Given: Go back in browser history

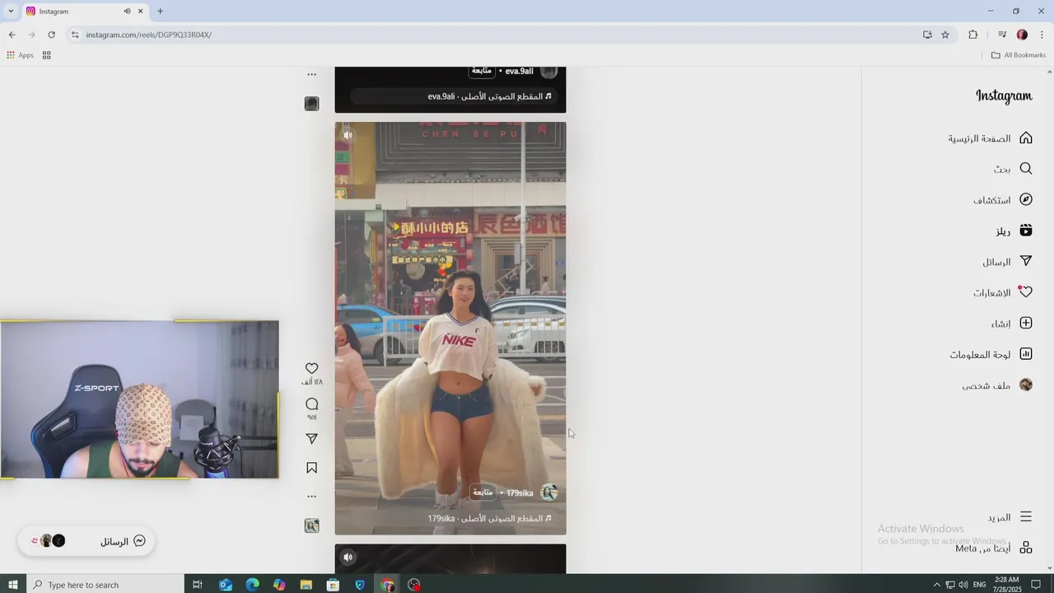Looking at the screenshot, I should tap(12, 35).
